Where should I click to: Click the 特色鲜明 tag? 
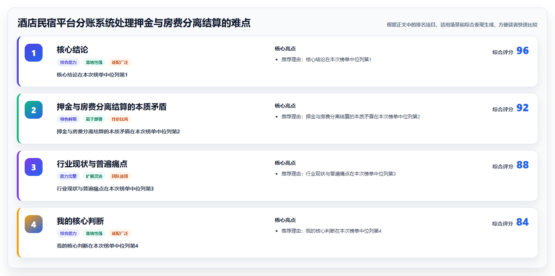pos(68,120)
